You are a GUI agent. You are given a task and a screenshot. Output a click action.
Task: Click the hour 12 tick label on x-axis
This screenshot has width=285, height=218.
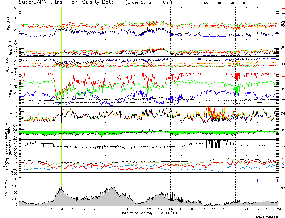coord(149,209)
